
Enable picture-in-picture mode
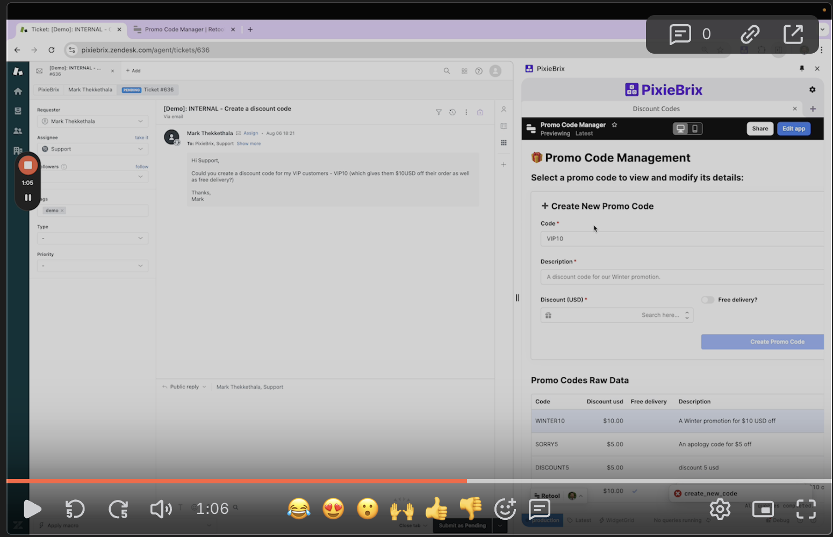pyautogui.click(x=763, y=509)
